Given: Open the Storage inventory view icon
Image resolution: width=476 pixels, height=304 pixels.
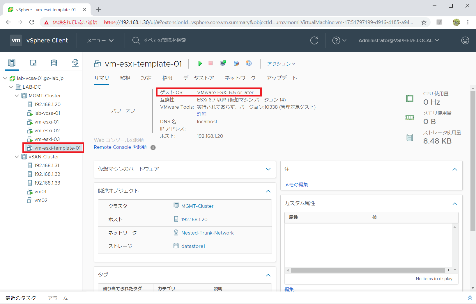Looking at the screenshot, I should tap(54, 63).
